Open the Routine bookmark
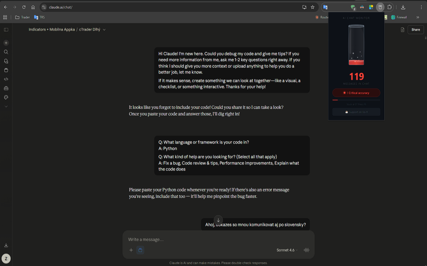The image size is (427, 266). coord(322,17)
